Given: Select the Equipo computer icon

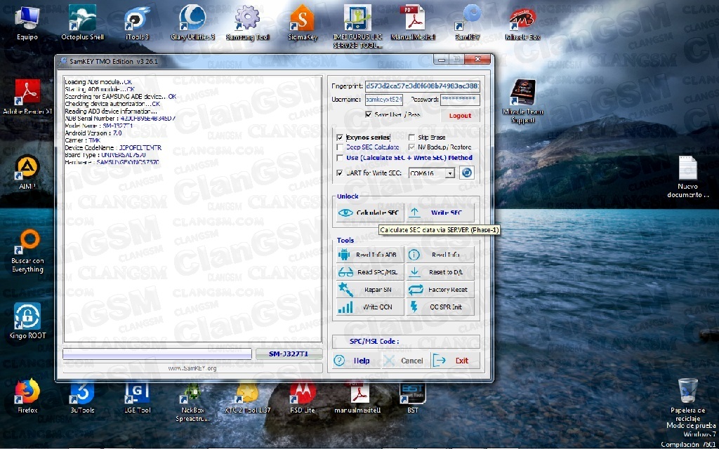Looking at the screenshot, I should pyautogui.click(x=27, y=23).
